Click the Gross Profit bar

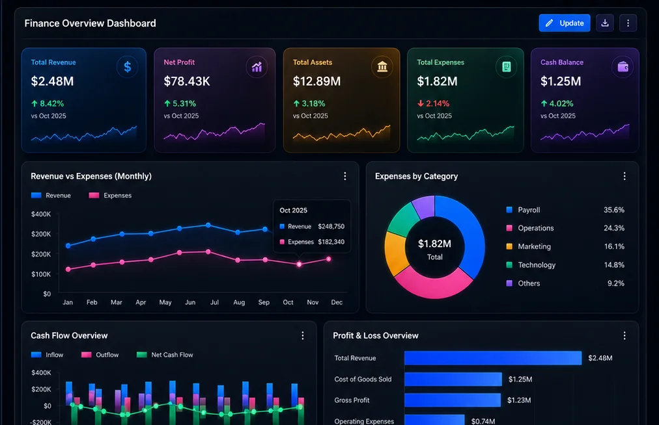pos(453,400)
